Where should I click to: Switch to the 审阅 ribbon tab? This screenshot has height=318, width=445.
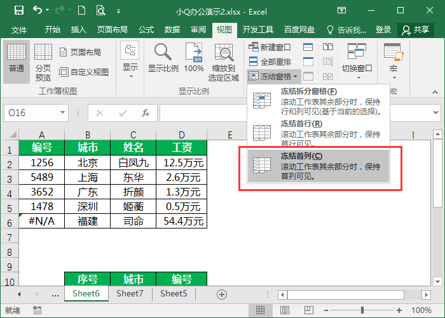(x=198, y=29)
